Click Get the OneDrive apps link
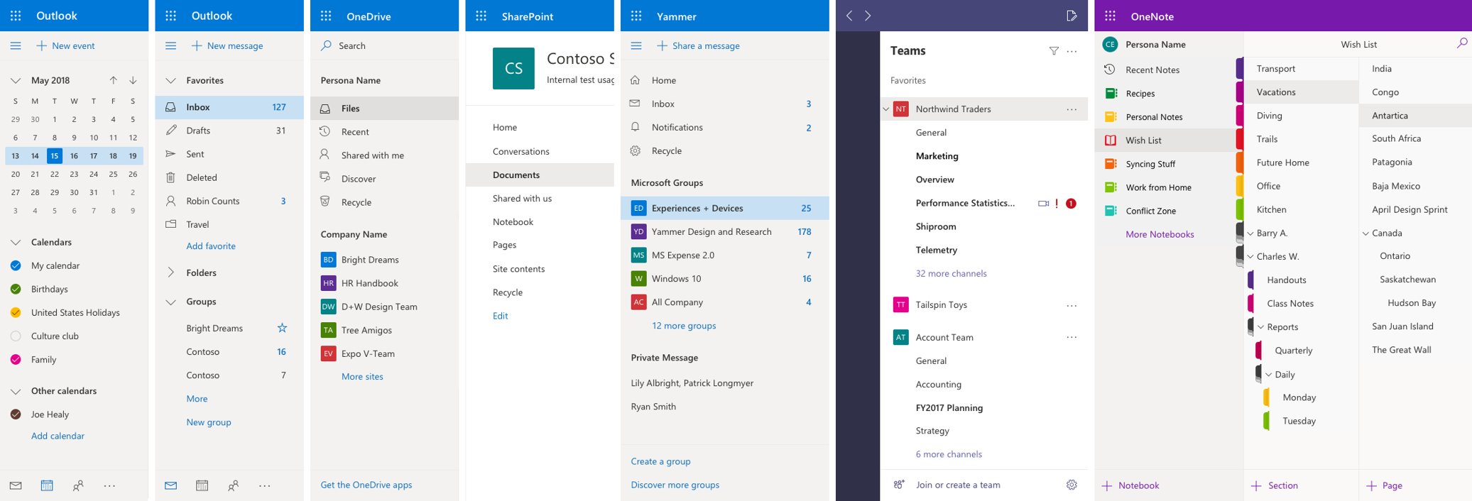Viewport: 1472px width, 501px height. pyautogui.click(x=366, y=485)
